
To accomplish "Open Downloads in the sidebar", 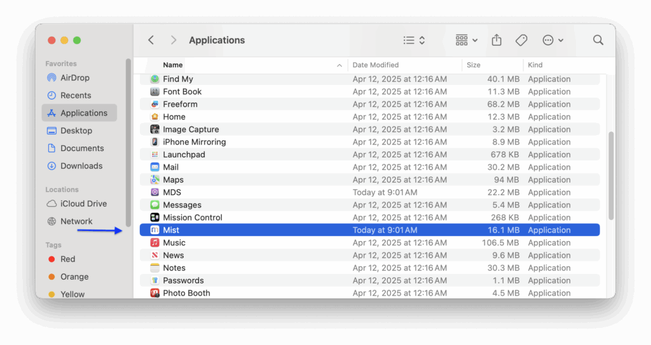I will (79, 166).
